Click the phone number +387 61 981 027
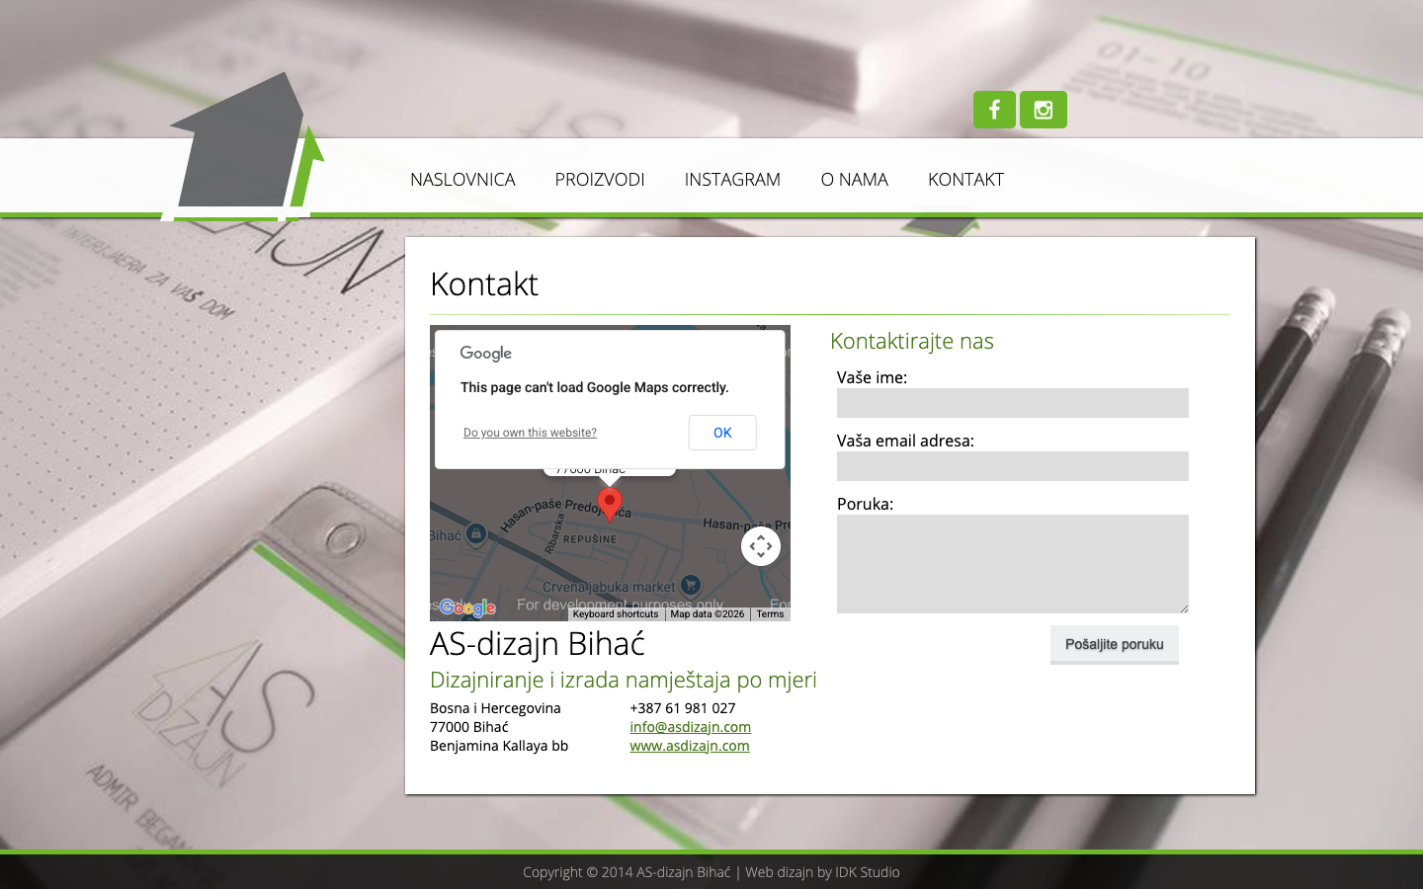 (x=683, y=708)
